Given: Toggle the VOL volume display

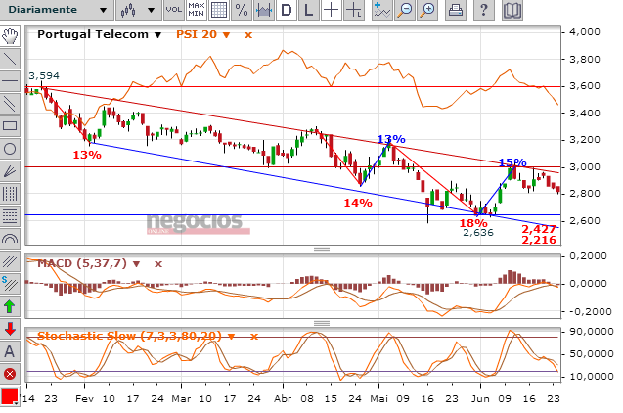Looking at the screenshot, I should click(174, 10).
